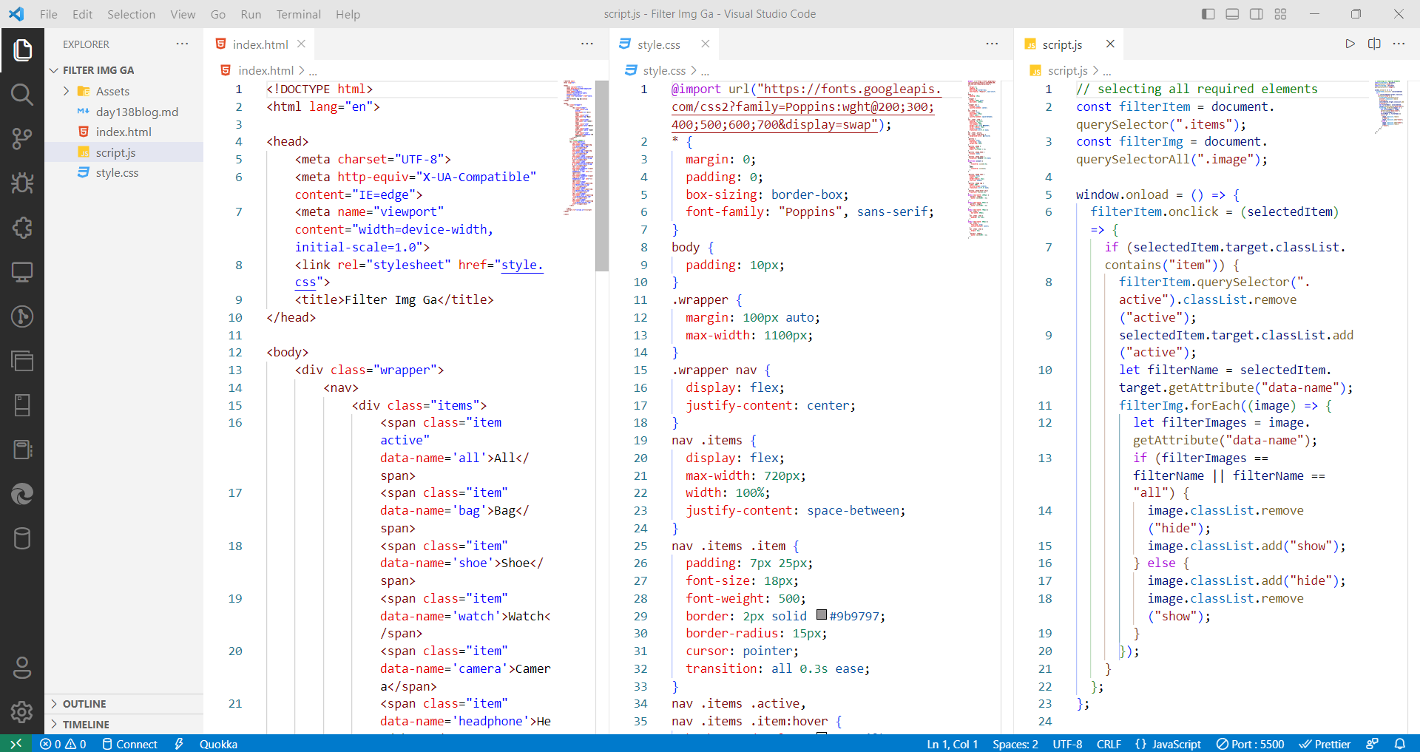Change indentation Spaces: 2 setting
This screenshot has width=1420, height=752.
click(x=1015, y=744)
